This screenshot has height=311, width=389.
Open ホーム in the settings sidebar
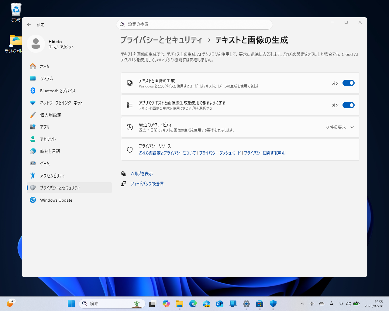tap(45, 66)
